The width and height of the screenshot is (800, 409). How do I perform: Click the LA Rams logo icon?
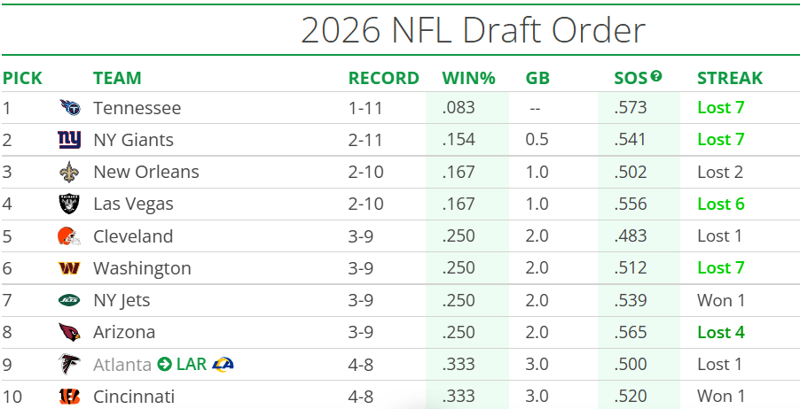[223, 364]
